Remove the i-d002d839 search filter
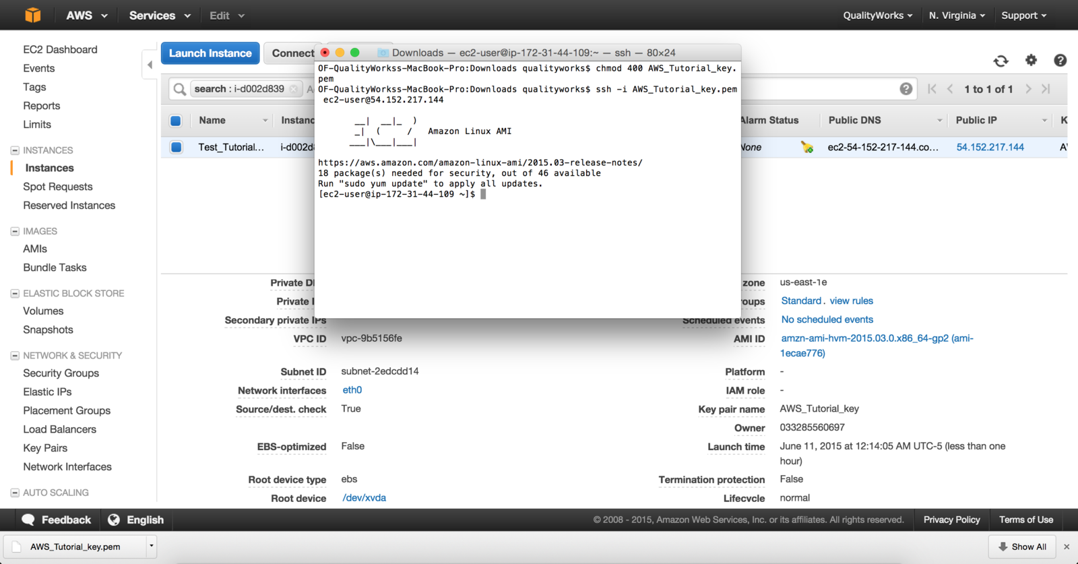This screenshot has width=1078, height=564. (294, 89)
